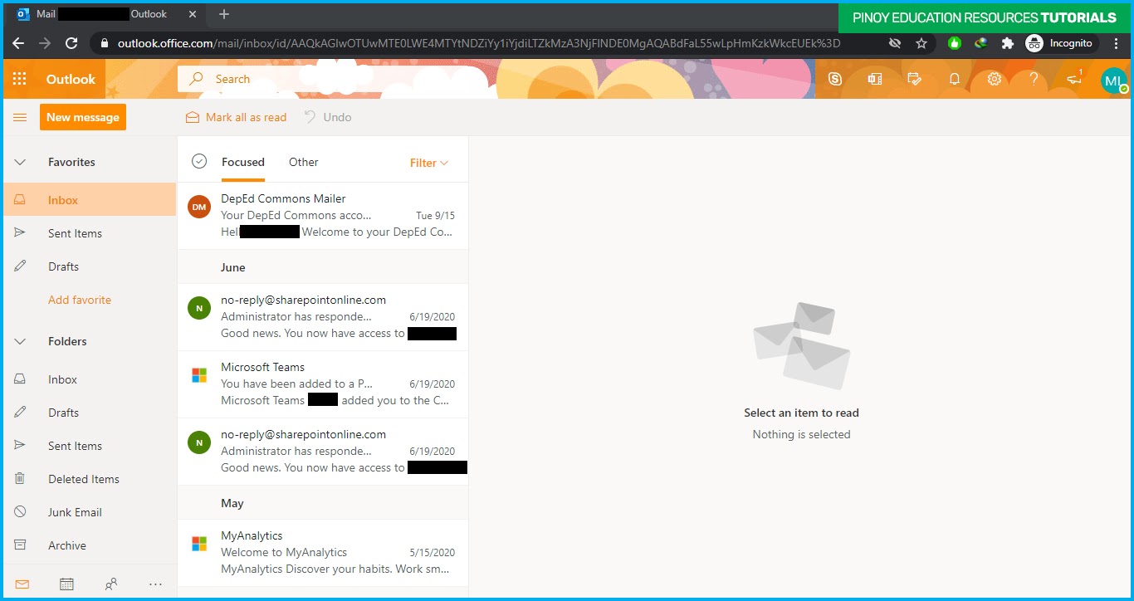The image size is (1134, 601).
Task: Collapse the Folders section chevron
Action: click(21, 341)
